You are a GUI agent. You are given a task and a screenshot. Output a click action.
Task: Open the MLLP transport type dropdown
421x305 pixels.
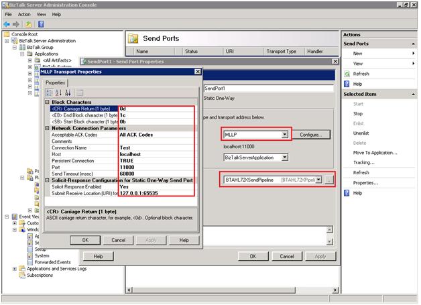coord(285,135)
